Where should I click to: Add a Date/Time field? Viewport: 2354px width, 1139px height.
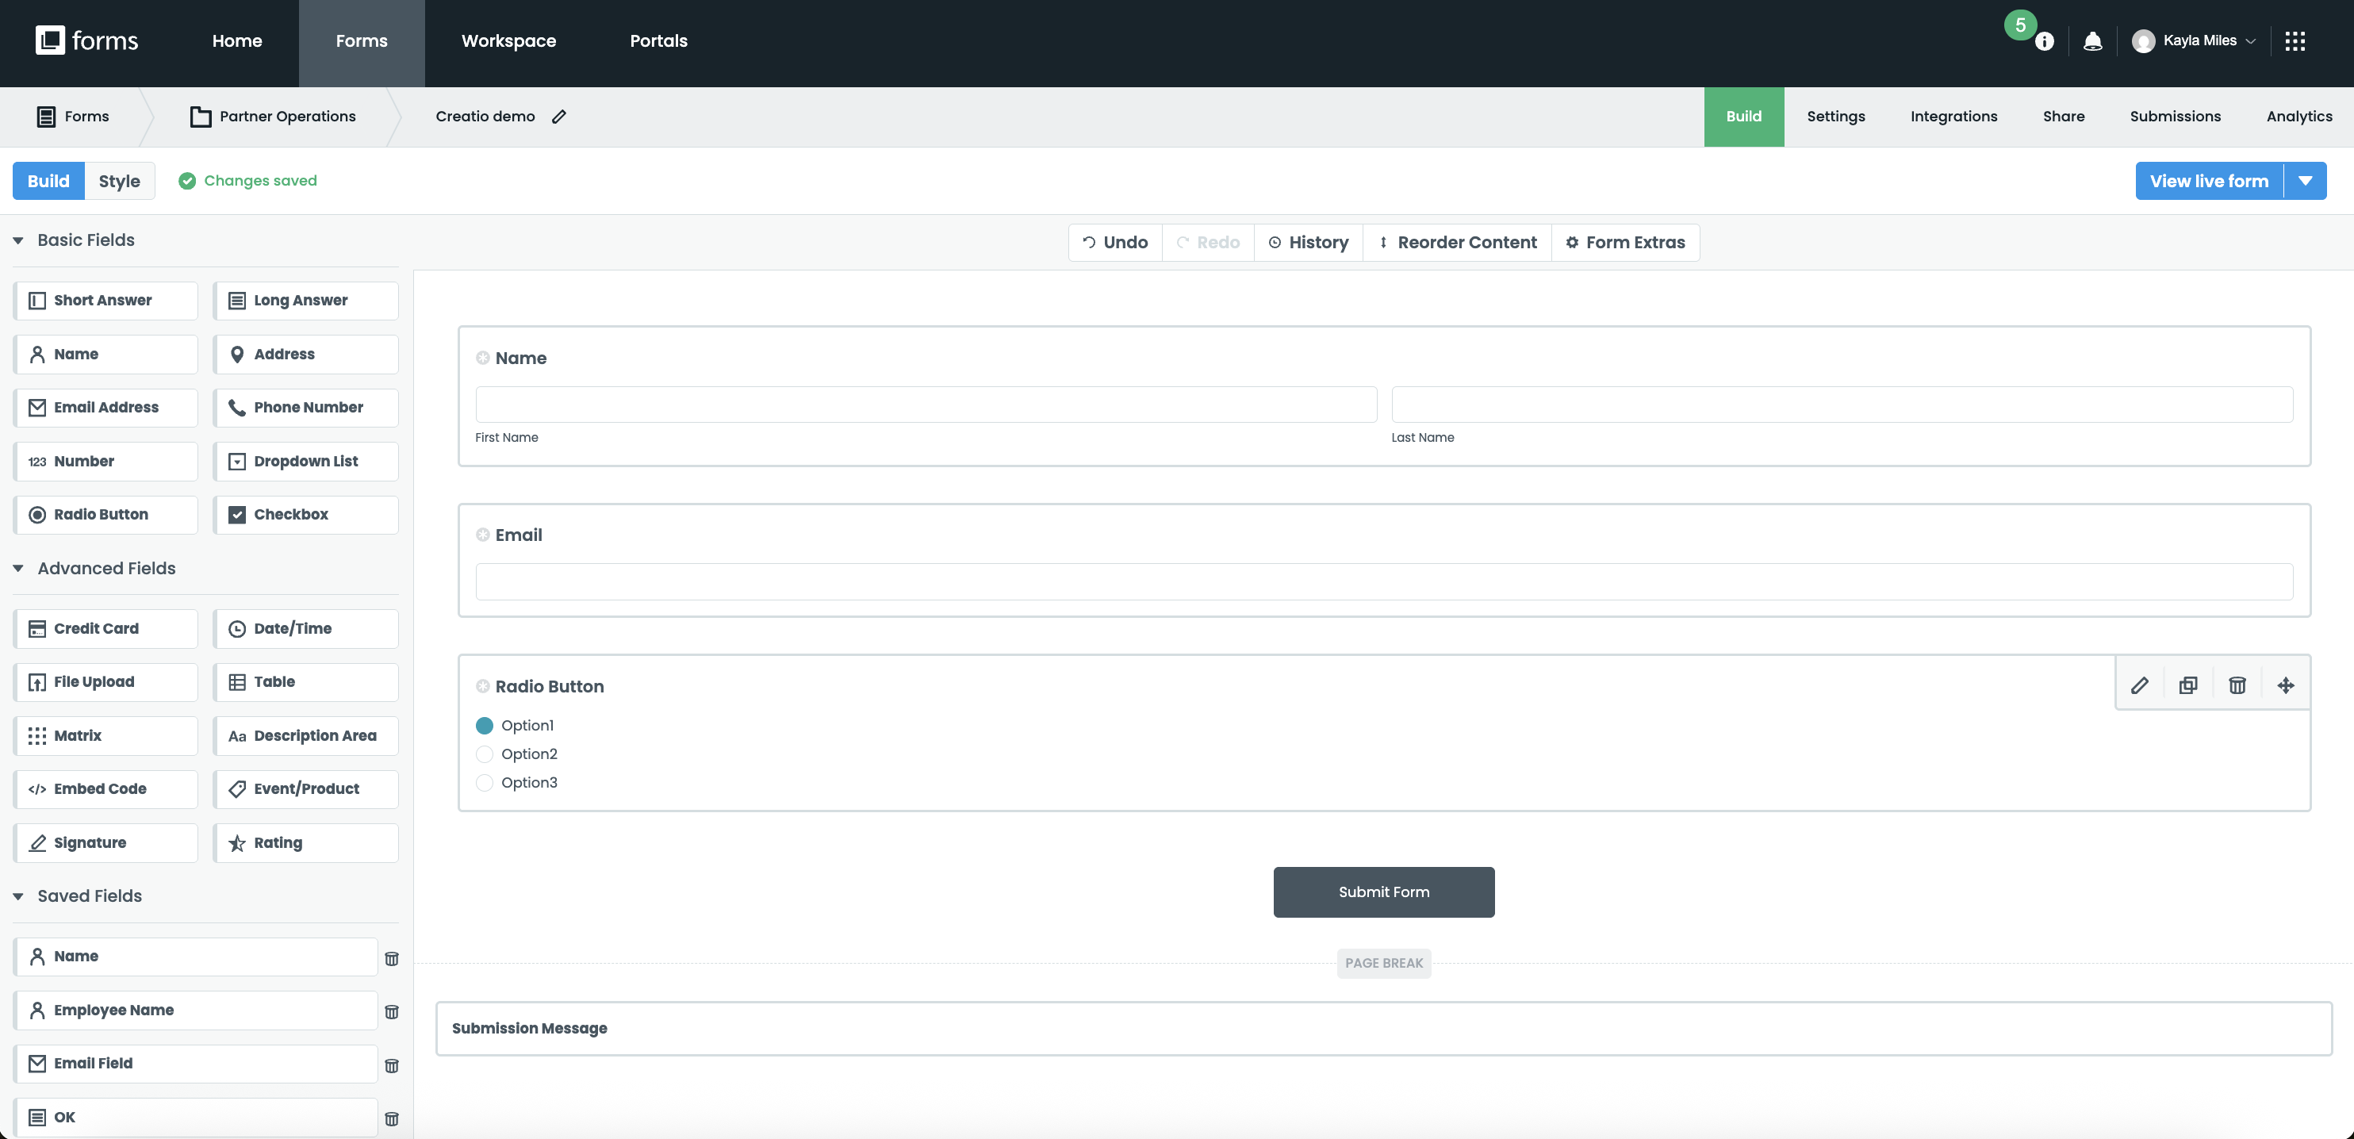pyautogui.click(x=306, y=629)
